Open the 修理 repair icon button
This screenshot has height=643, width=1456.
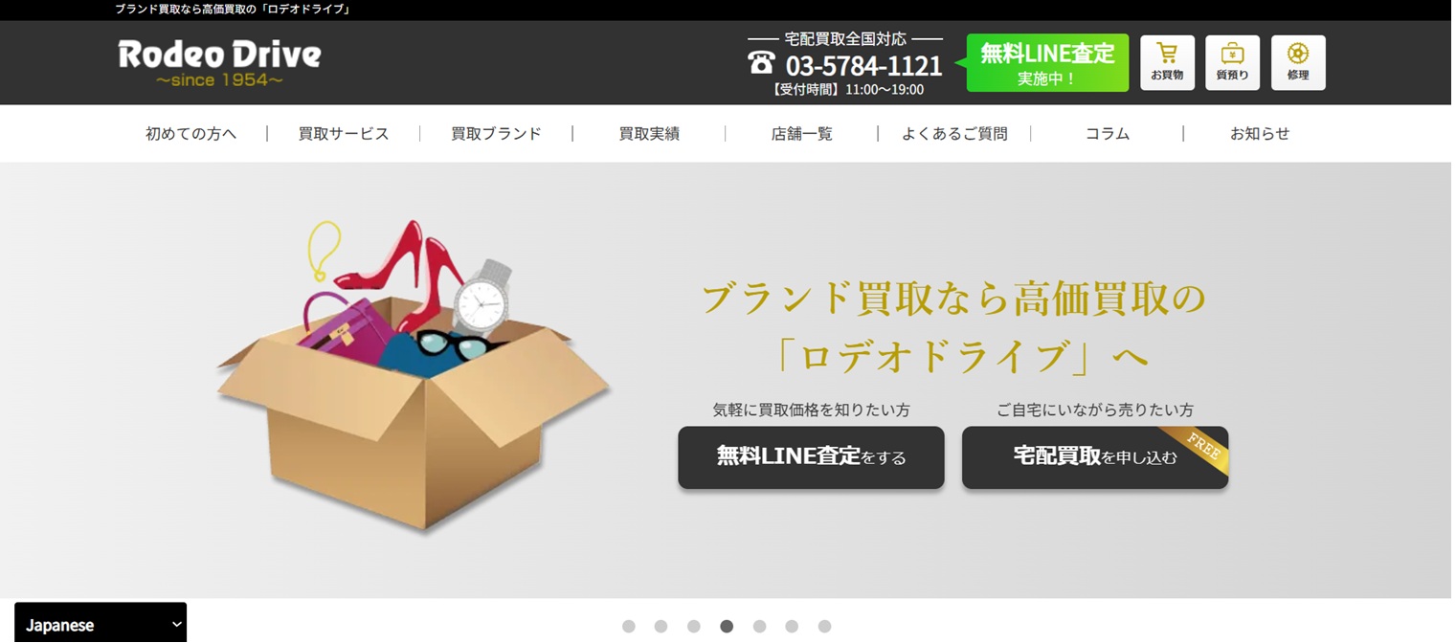[x=1298, y=63]
